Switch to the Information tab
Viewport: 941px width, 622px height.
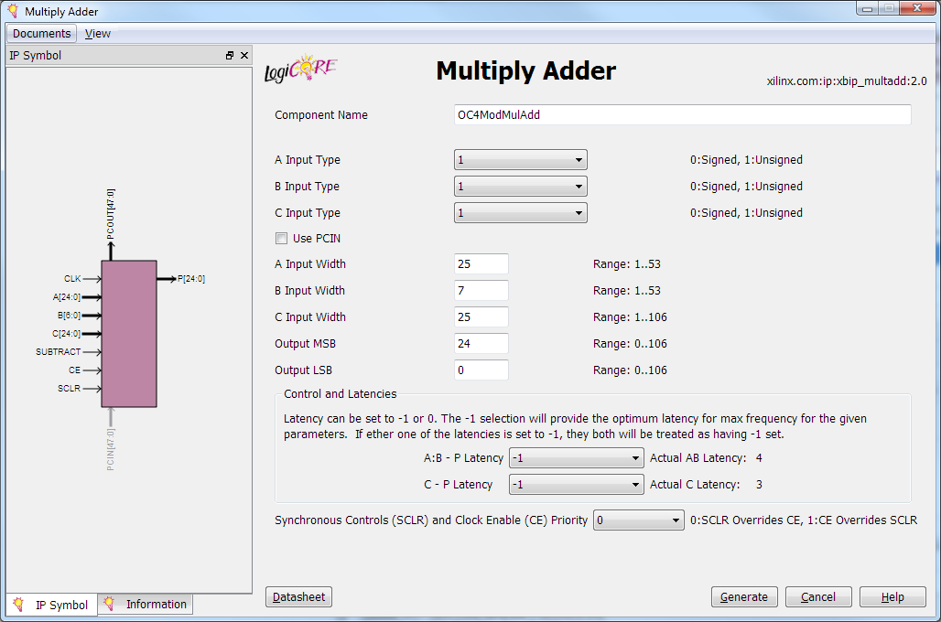pyautogui.click(x=146, y=604)
